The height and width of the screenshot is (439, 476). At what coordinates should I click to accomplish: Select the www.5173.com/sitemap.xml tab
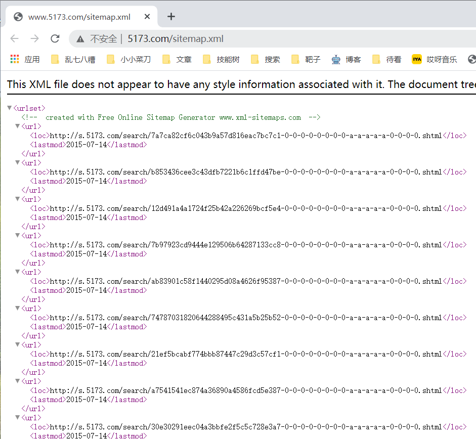(81, 16)
